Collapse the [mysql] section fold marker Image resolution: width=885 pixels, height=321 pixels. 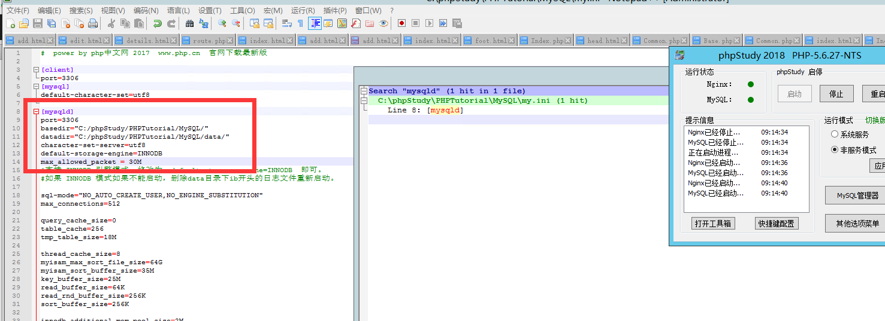click(36, 87)
